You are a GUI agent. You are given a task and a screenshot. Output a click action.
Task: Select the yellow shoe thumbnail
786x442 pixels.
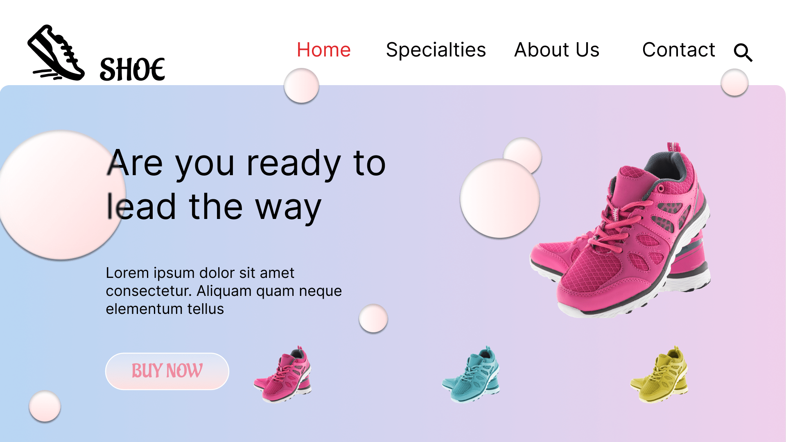point(659,374)
